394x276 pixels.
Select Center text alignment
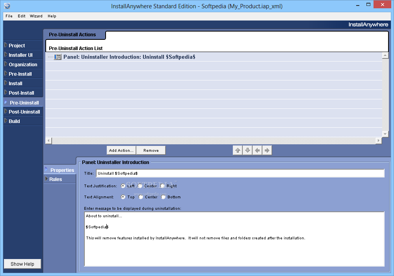coord(141,197)
